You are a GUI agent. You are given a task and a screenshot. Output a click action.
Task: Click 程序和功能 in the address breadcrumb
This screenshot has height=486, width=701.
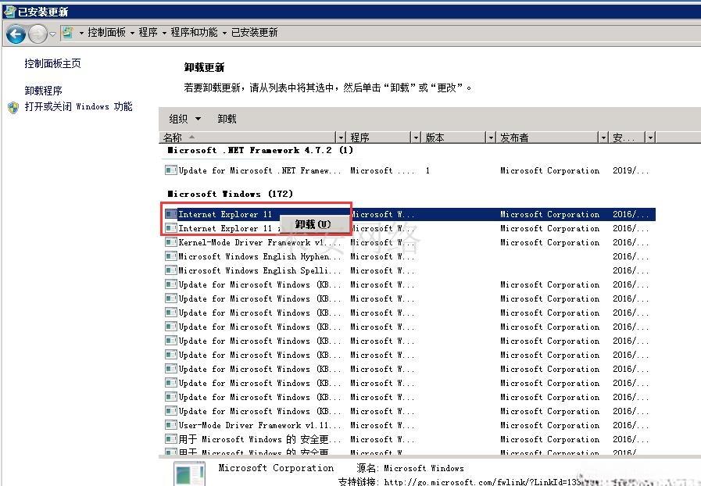(x=194, y=32)
